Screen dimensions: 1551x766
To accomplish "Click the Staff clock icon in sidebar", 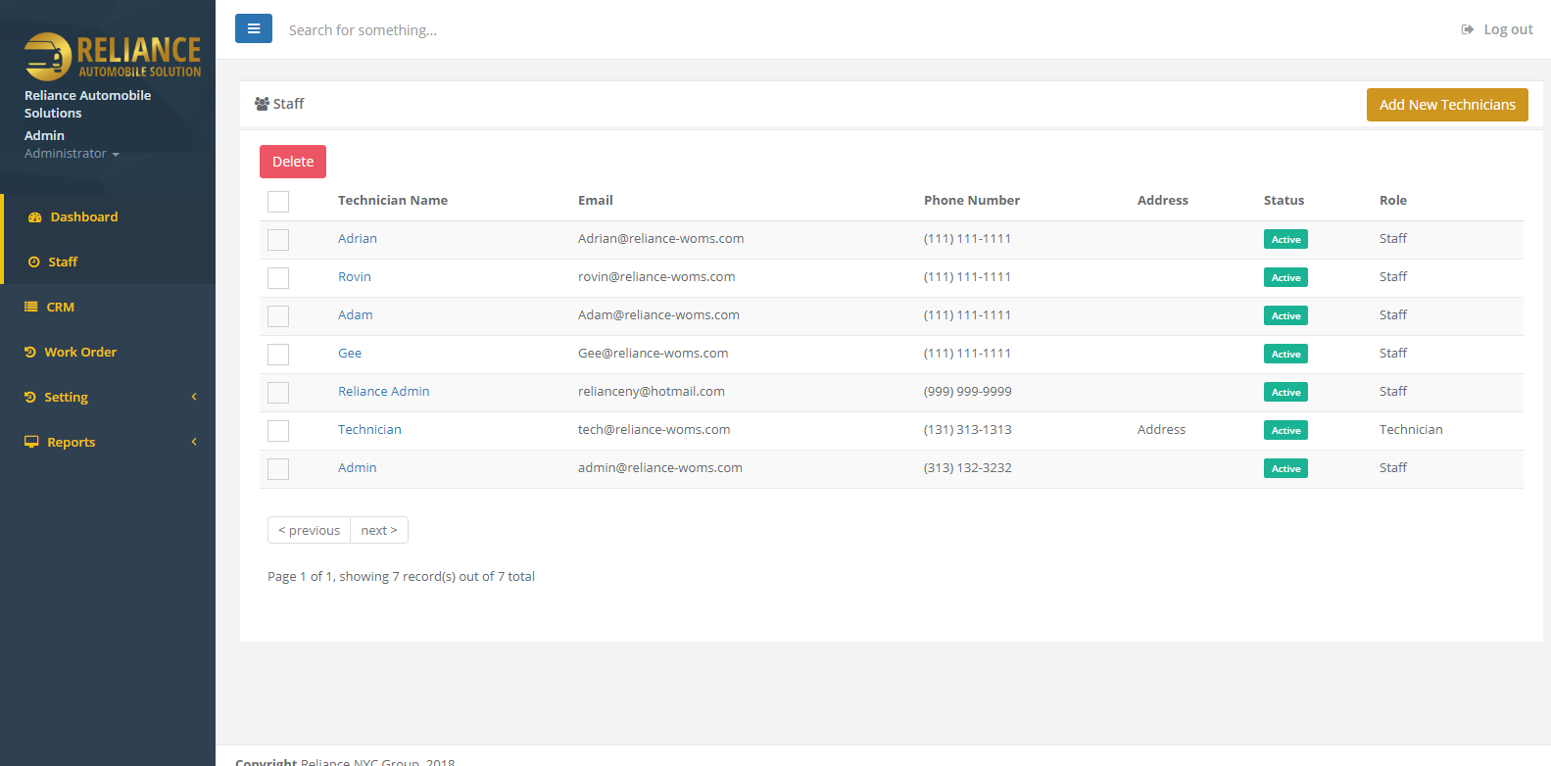I will (x=34, y=263).
